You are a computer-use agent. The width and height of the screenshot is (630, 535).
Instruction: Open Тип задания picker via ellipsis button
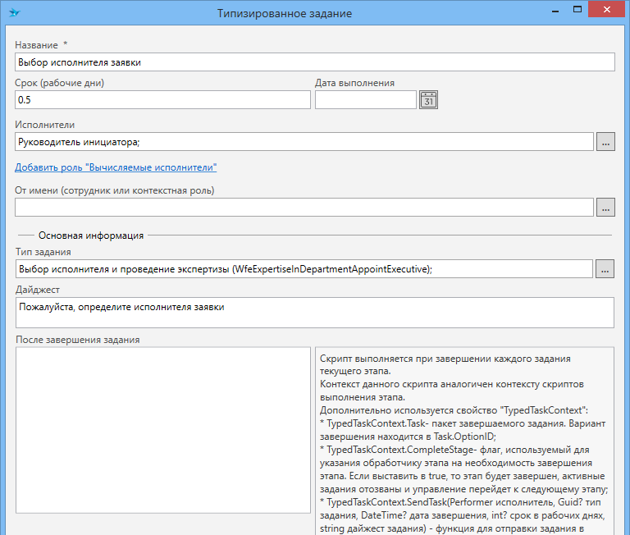pyautogui.click(x=605, y=268)
